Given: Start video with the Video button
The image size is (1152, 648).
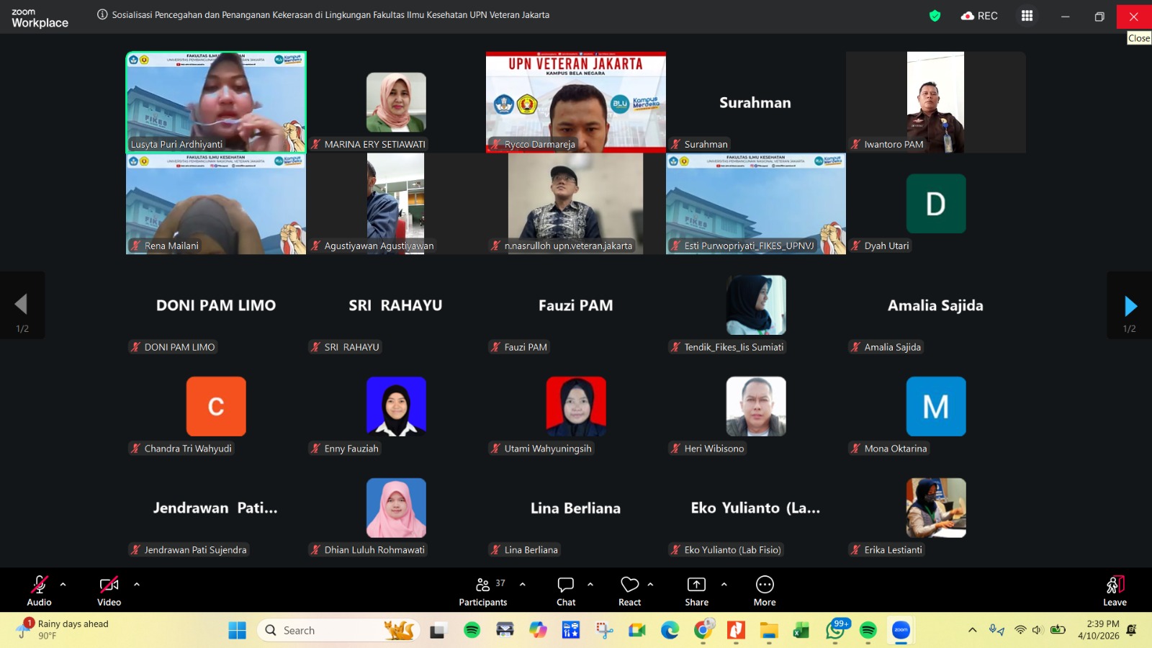Looking at the screenshot, I should tap(109, 590).
